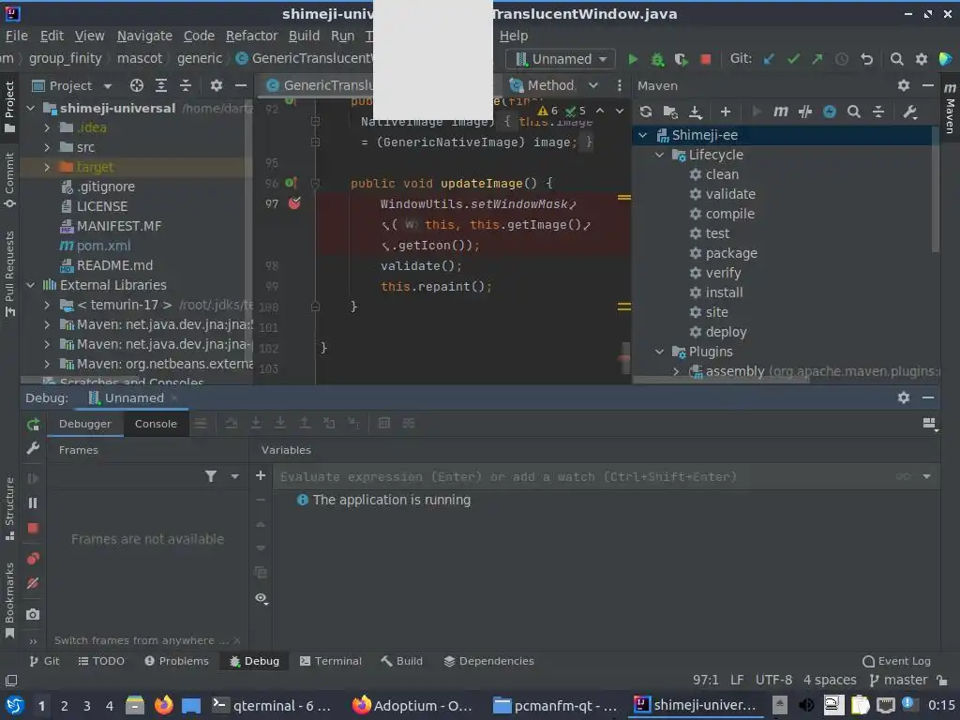The image size is (960, 720).
Task: Add Maven project with plus icon
Action: tap(726, 112)
